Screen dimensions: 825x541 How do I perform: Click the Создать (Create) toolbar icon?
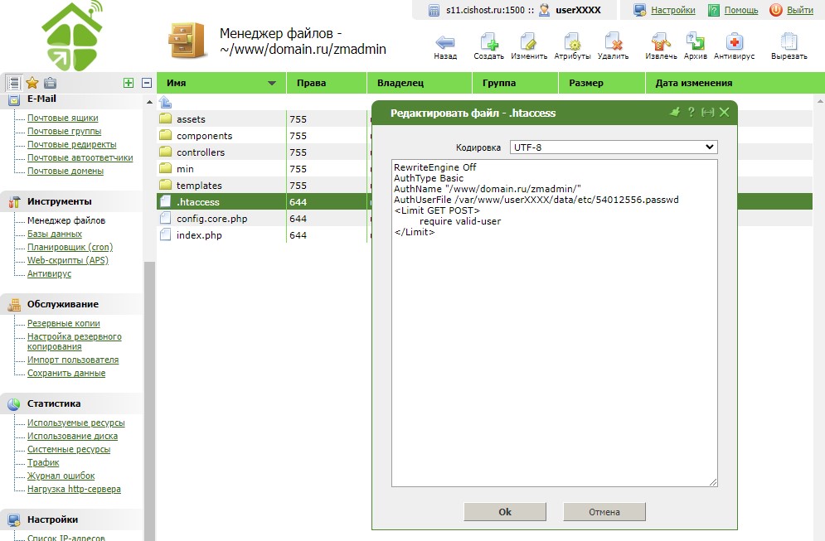[x=488, y=42]
